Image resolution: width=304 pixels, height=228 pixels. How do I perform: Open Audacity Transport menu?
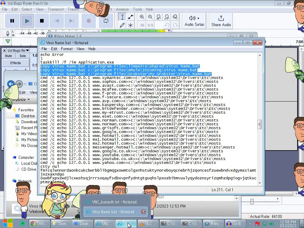point(56,9)
